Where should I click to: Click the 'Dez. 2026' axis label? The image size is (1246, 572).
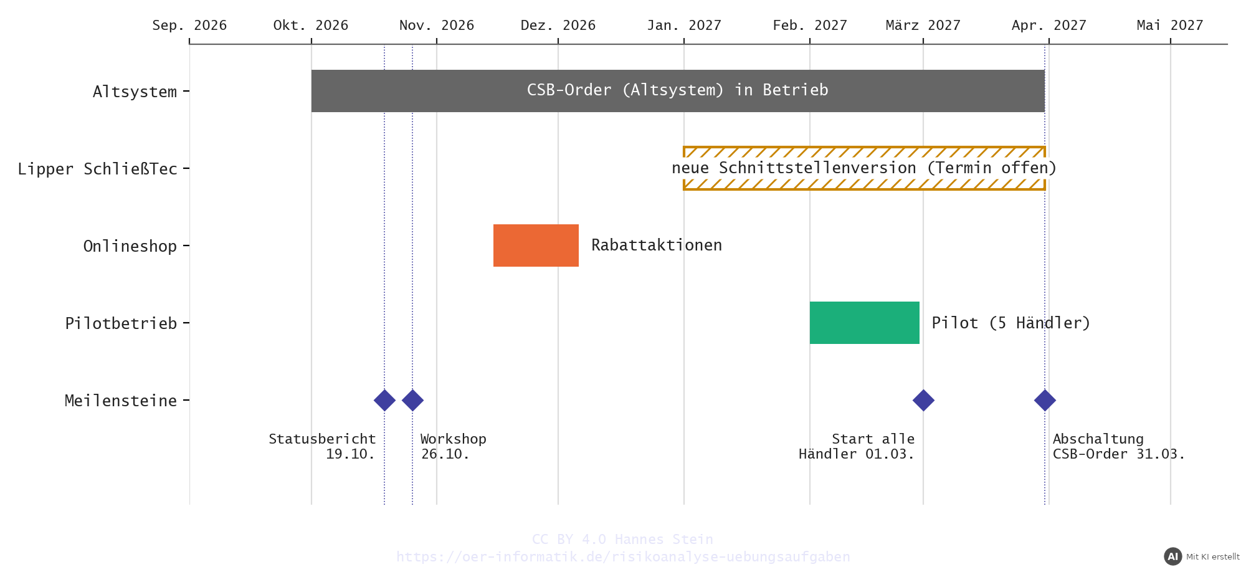coord(558,26)
